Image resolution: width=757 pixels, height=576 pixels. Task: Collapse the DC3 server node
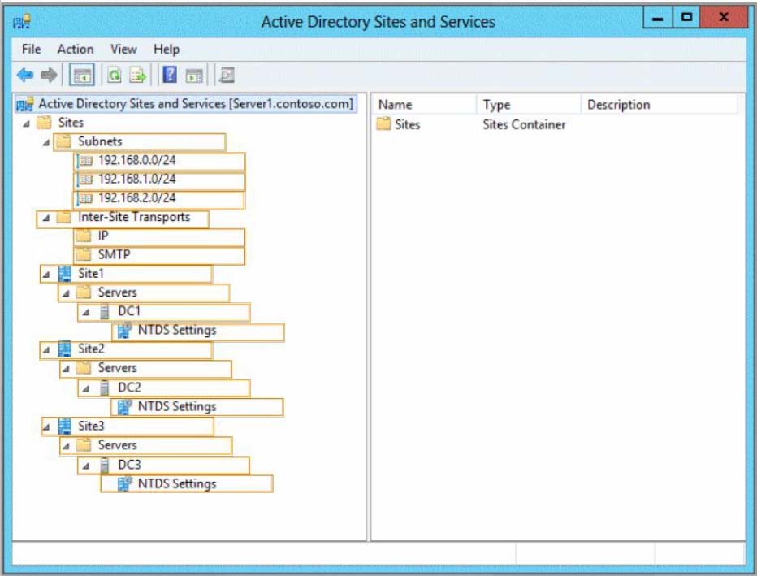pyautogui.click(x=85, y=466)
